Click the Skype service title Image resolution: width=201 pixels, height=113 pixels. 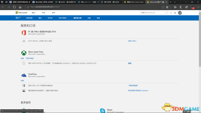coord(110,110)
